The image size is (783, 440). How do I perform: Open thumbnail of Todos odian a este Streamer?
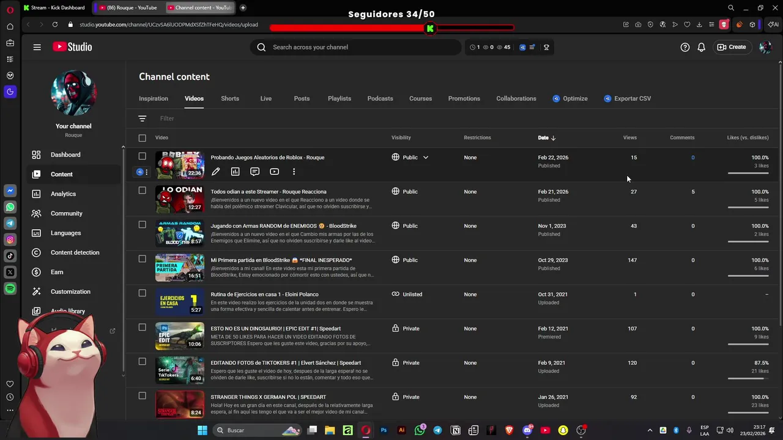(180, 199)
